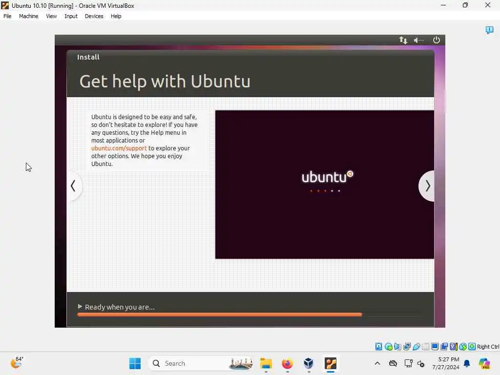Click the keyboard capture arrow icon

coord(472,347)
